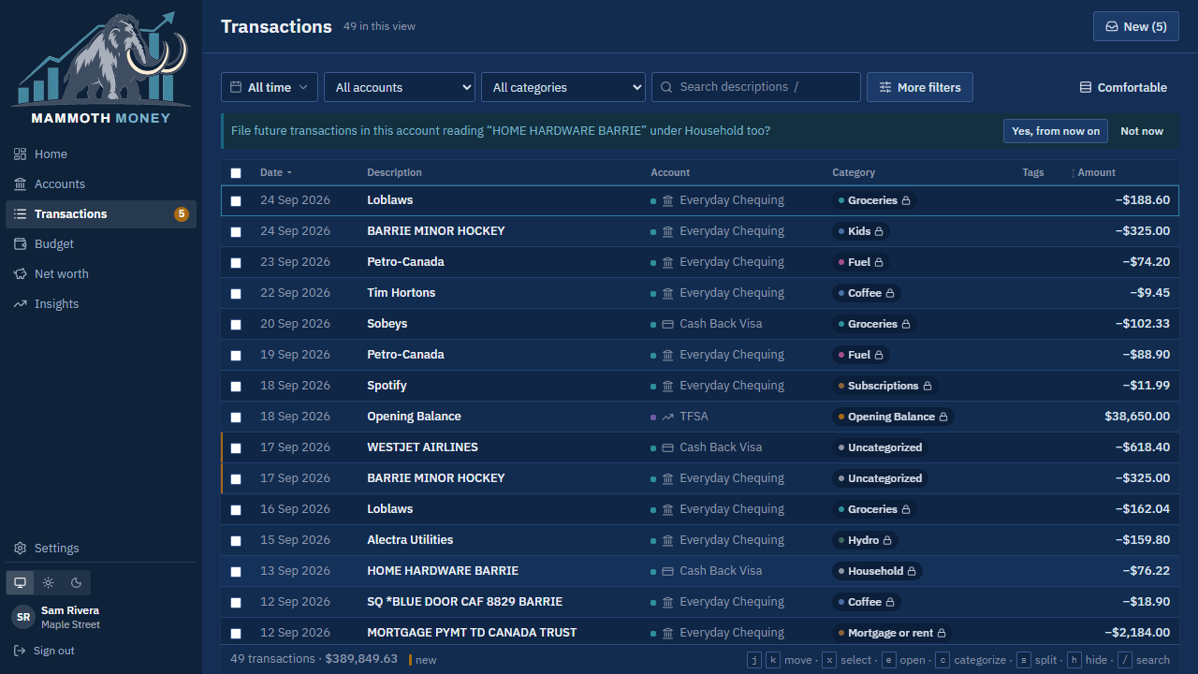The image size is (1198, 674).
Task: Tick the WESTJET AIRLINES row checkbox
Action: tap(236, 448)
